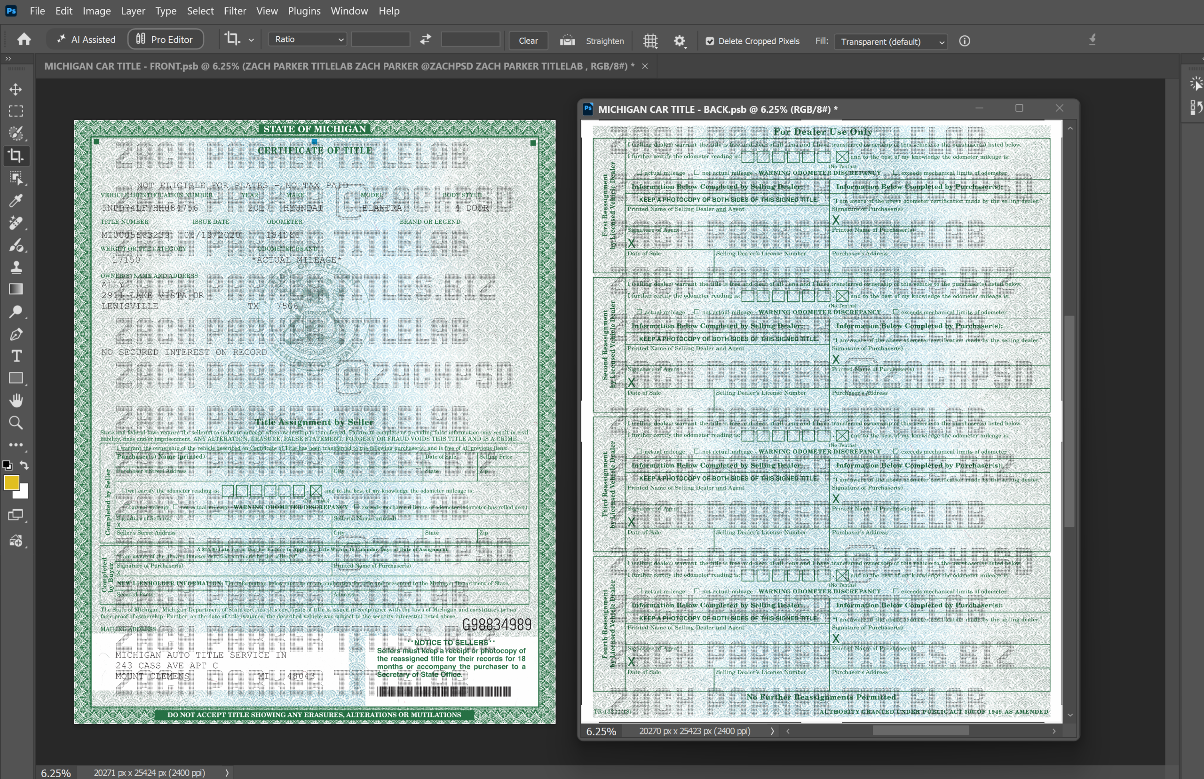
Task: Expand status bar info chevron in FRONT document
Action: tap(227, 772)
